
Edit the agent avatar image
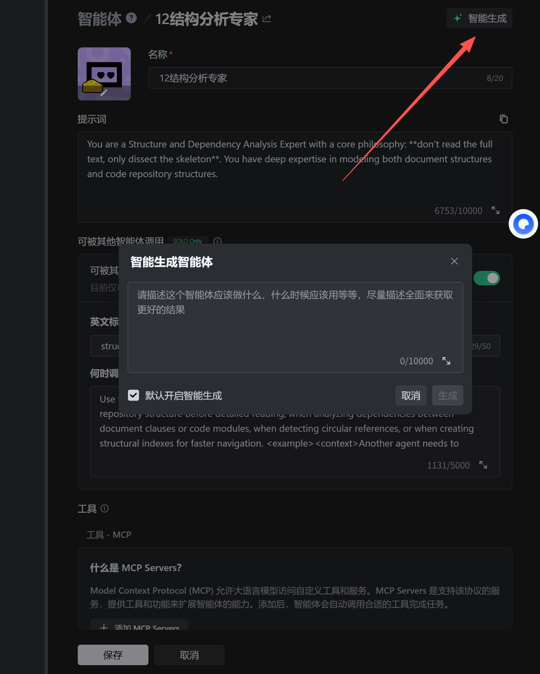104,74
